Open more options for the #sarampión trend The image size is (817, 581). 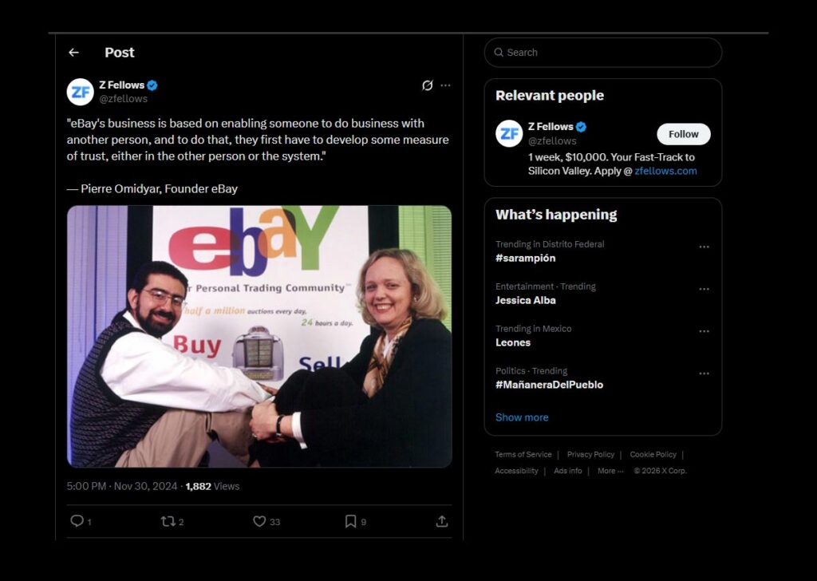tap(704, 247)
